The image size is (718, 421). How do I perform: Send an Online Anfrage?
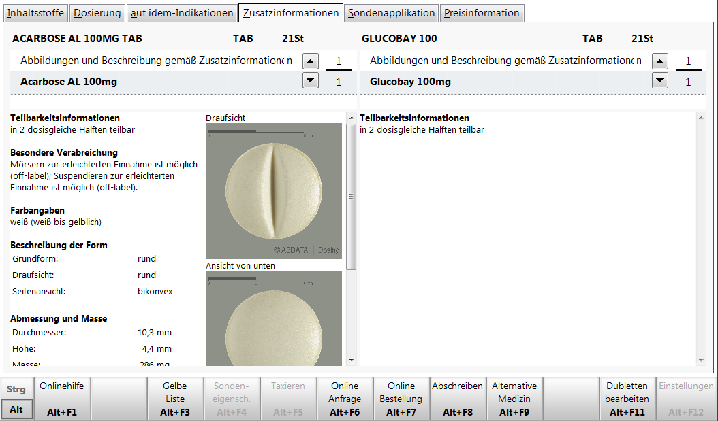[x=345, y=399]
